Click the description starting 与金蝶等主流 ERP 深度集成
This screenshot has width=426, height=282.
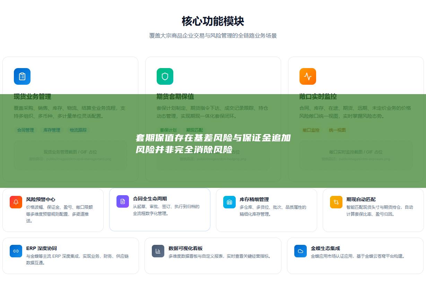[x=78, y=259]
